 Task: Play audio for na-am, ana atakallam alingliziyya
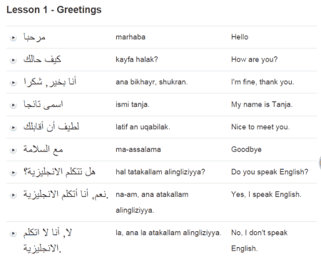tap(14, 195)
